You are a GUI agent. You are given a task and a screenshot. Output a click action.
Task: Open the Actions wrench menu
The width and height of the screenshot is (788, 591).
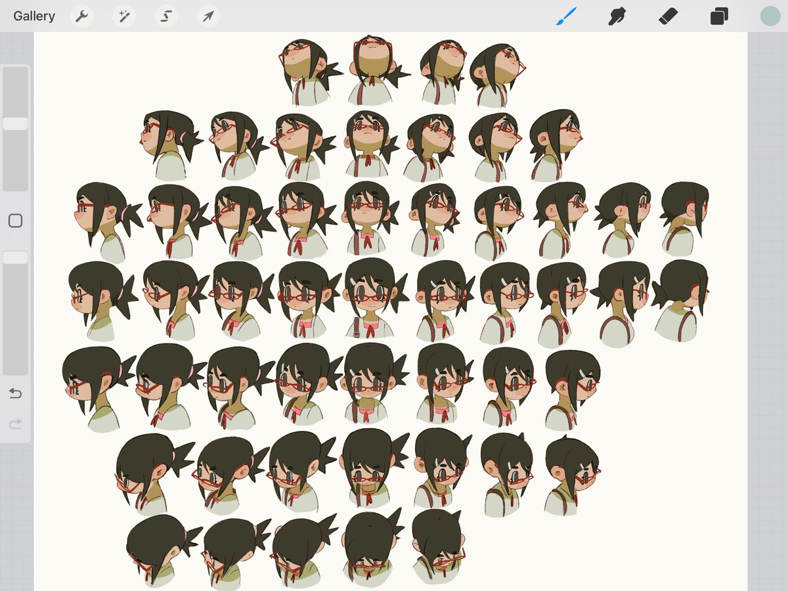pyautogui.click(x=81, y=16)
